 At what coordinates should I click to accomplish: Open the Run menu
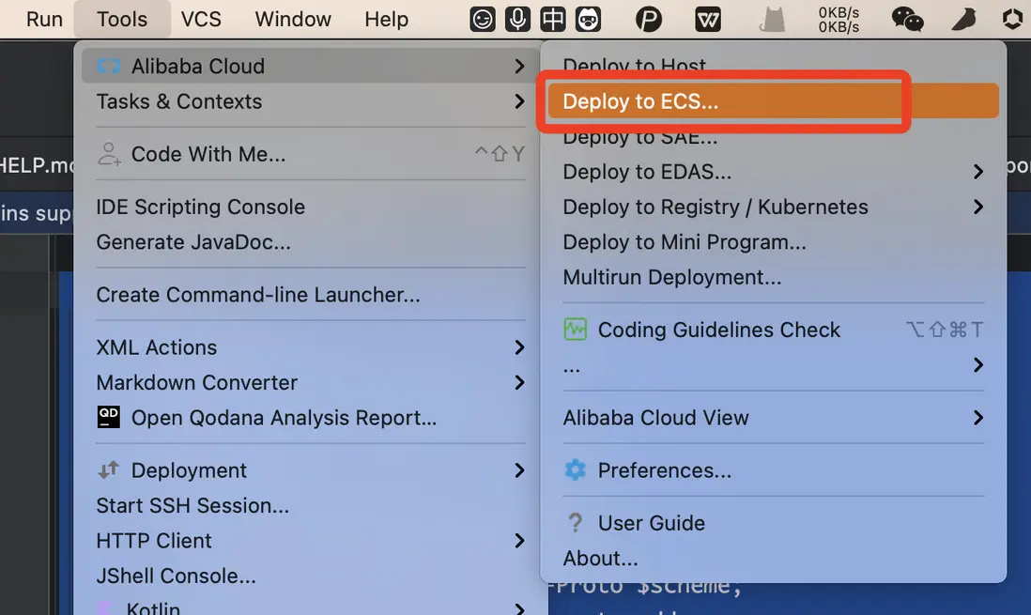click(x=44, y=19)
